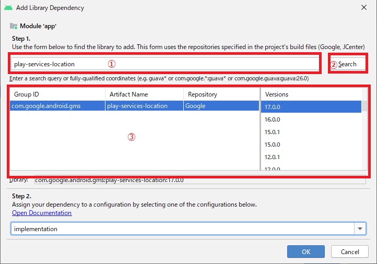Confirm with the OK button
Viewport: 377px width, 264px height.
[x=305, y=251]
